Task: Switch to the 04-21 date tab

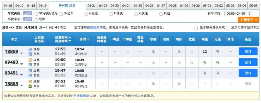Action: coord(92,6)
